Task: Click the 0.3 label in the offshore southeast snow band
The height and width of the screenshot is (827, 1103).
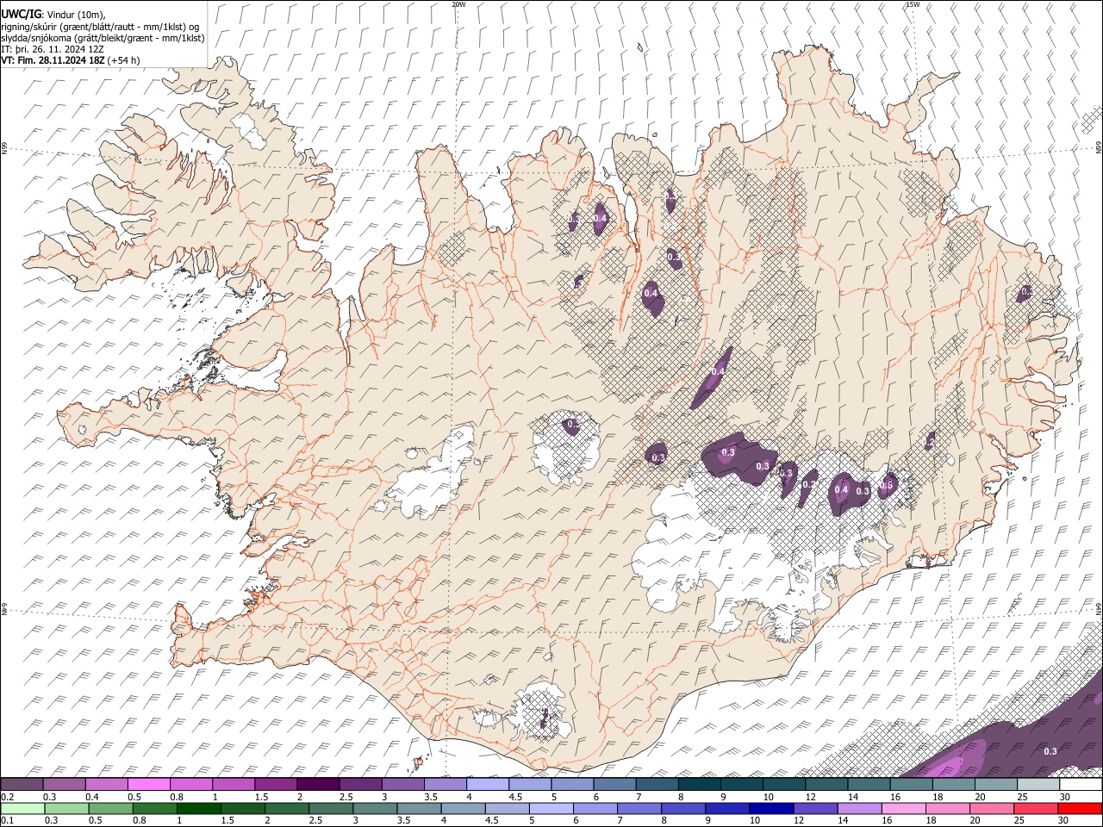Action: pyautogui.click(x=1050, y=751)
